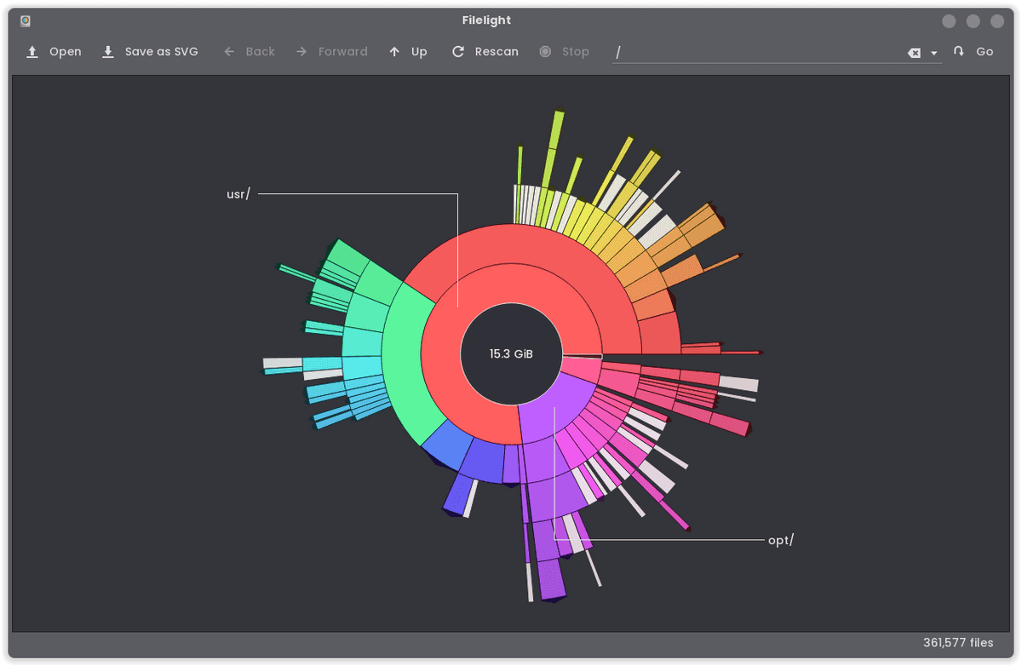Screen dimensions: 1022x666
Task: Click the Go arrow icon
Action: [x=959, y=52]
